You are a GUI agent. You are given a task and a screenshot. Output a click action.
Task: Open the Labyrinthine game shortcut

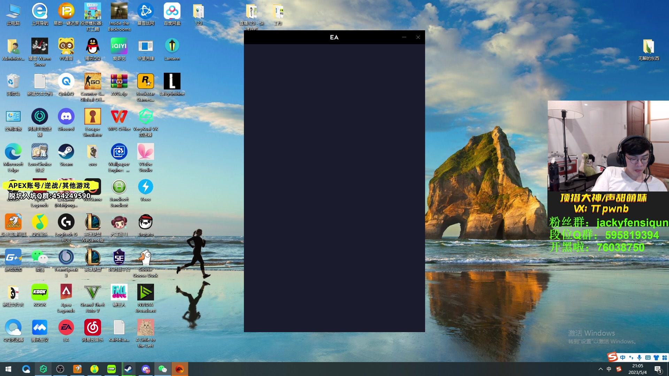coord(172,81)
